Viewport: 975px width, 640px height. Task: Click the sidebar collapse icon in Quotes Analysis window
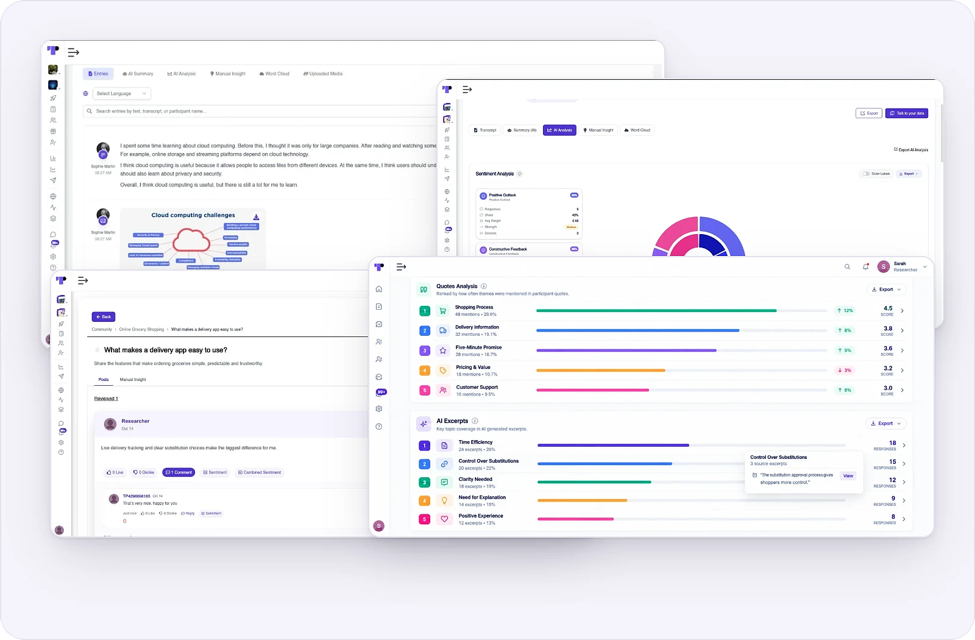(401, 267)
